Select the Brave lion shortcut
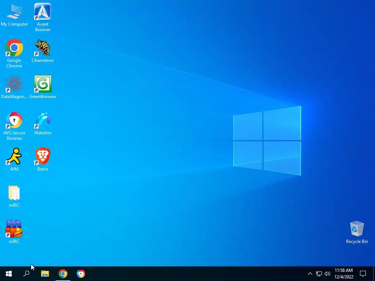Image resolution: width=375 pixels, height=281 pixels. pyautogui.click(x=42, y=160)
